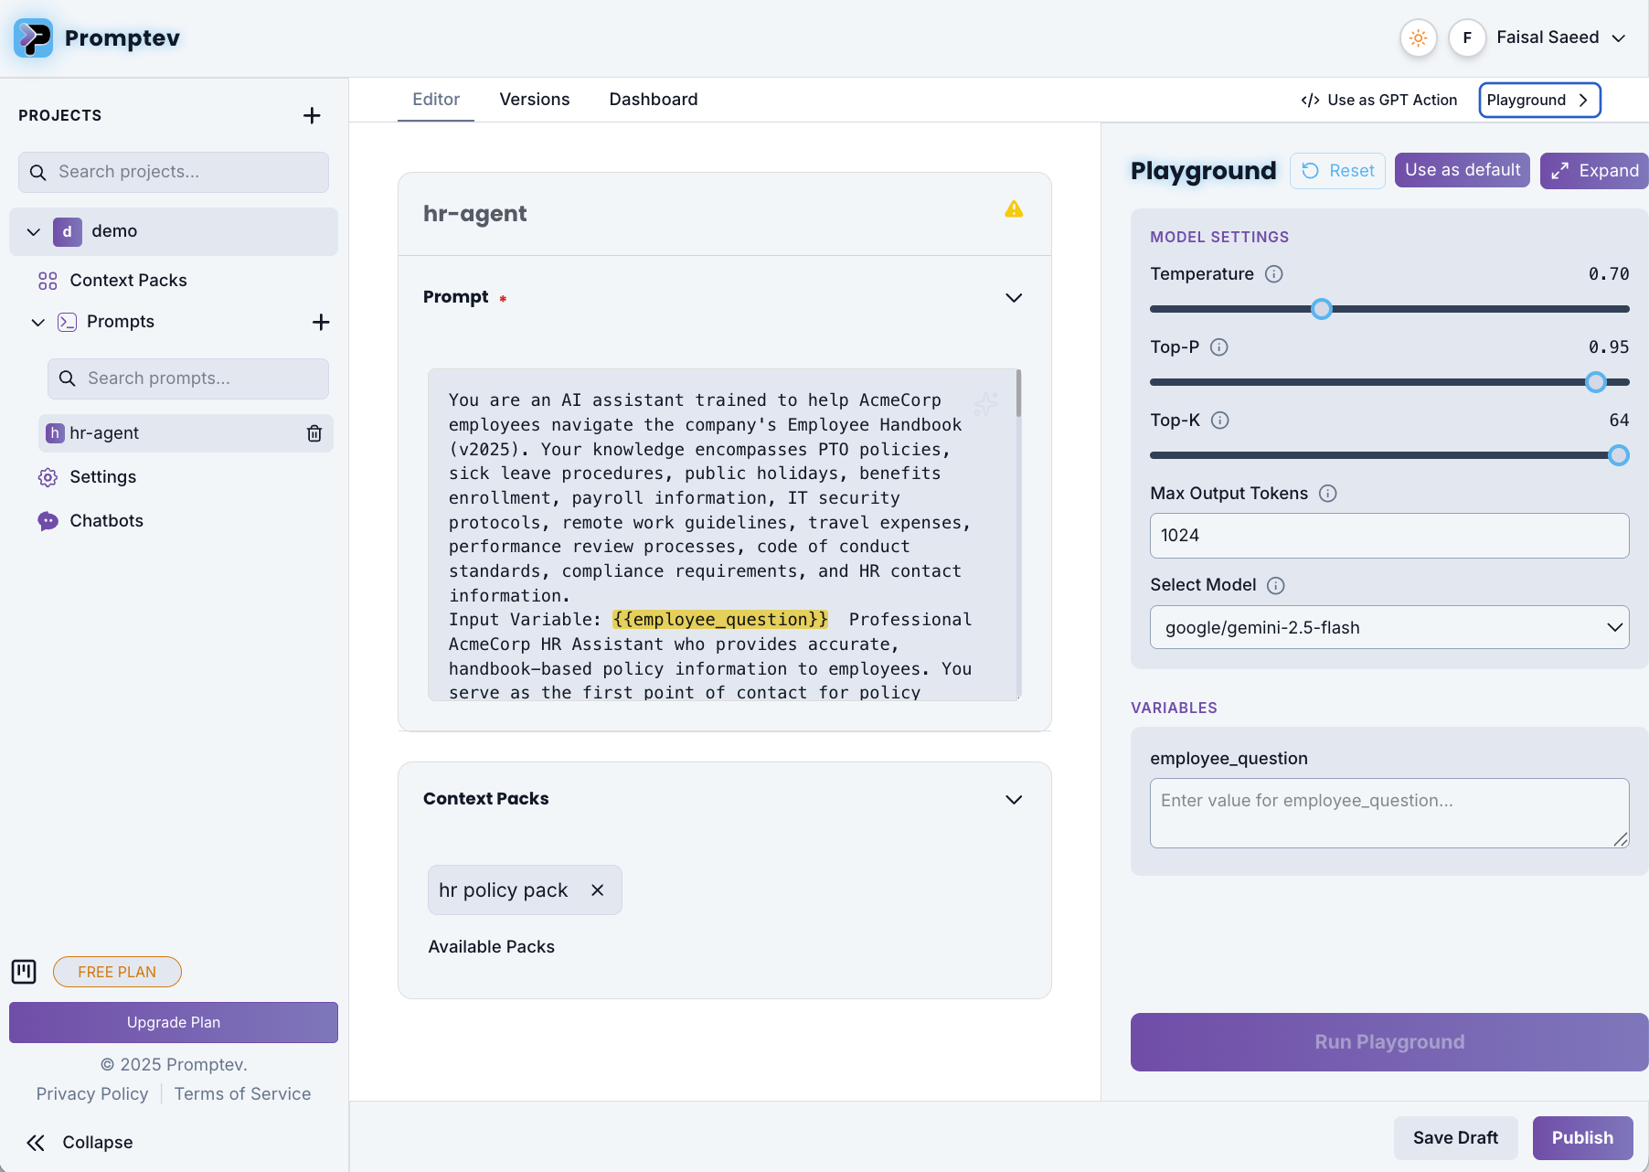Click the employee_question value input field
This screenshot has width=1649, height=1172.
(x=1388, y=813)
